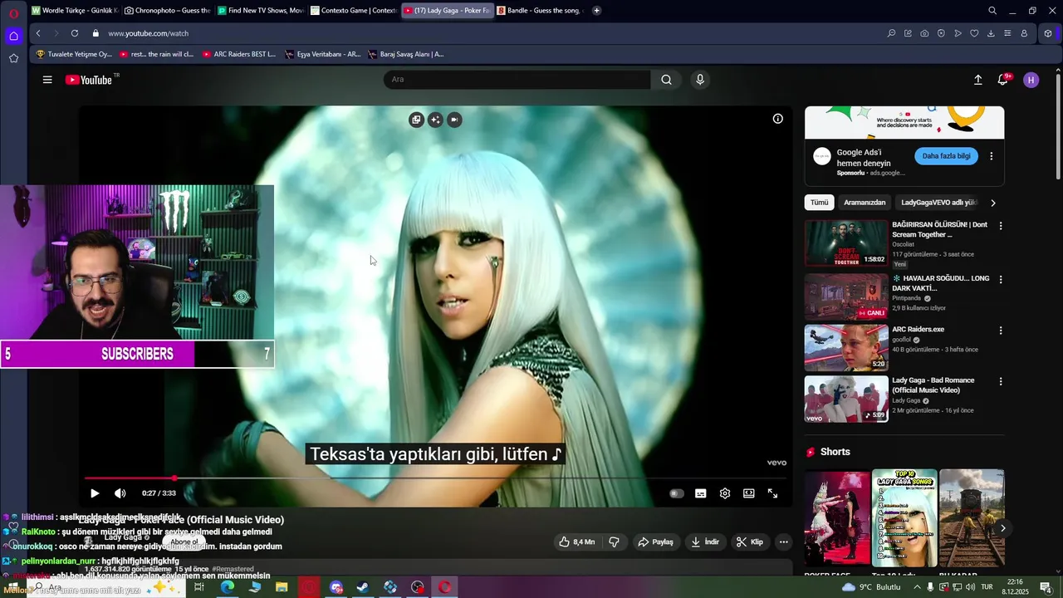Open YouTube notifications bell

click(x=1003, y=80)
